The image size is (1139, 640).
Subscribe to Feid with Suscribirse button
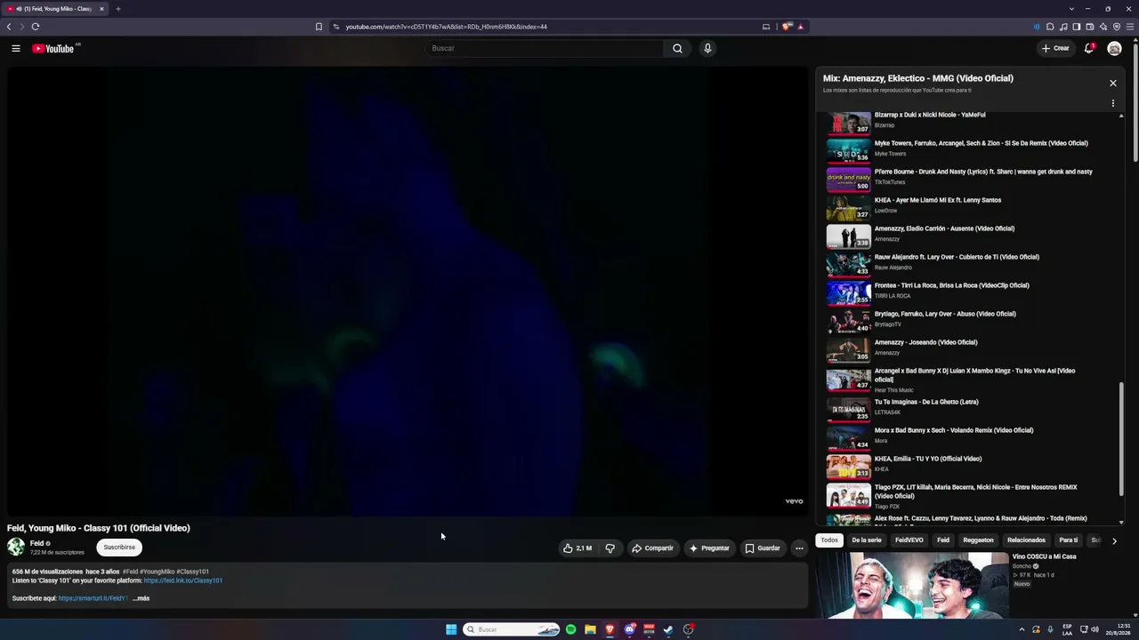(119, 548)
